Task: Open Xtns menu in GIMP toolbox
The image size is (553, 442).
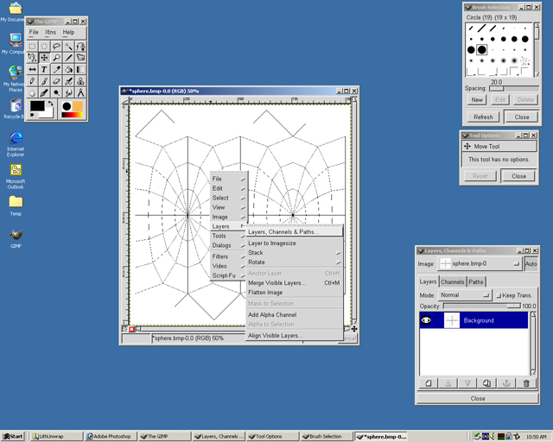Action: tap(50, 32)
